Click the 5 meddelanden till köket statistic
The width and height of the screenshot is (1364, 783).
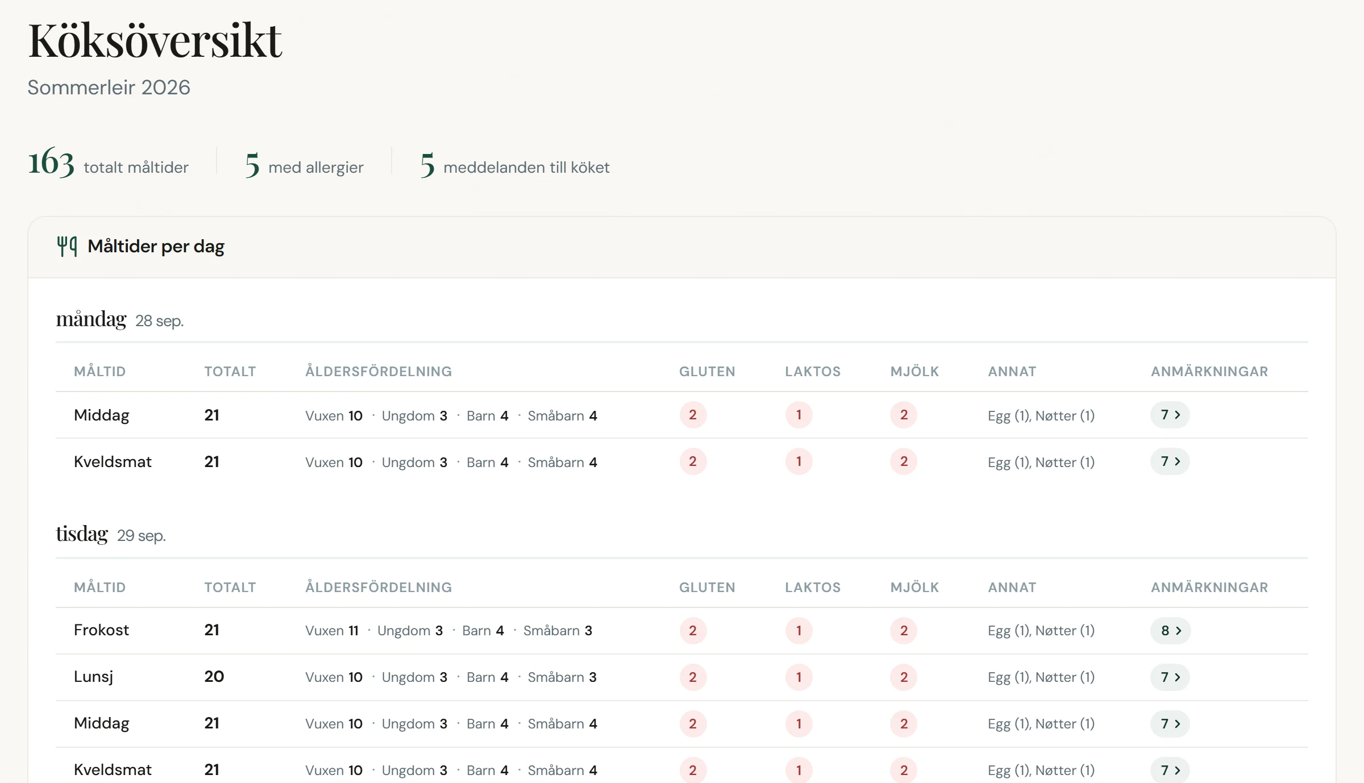[x=515, y=165]
